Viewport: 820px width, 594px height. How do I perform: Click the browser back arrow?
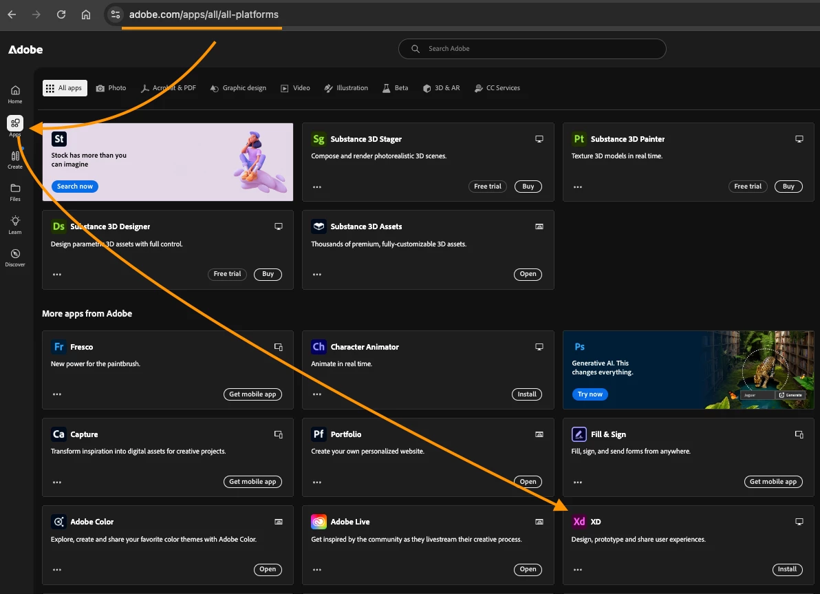click(x=12, y=14)
